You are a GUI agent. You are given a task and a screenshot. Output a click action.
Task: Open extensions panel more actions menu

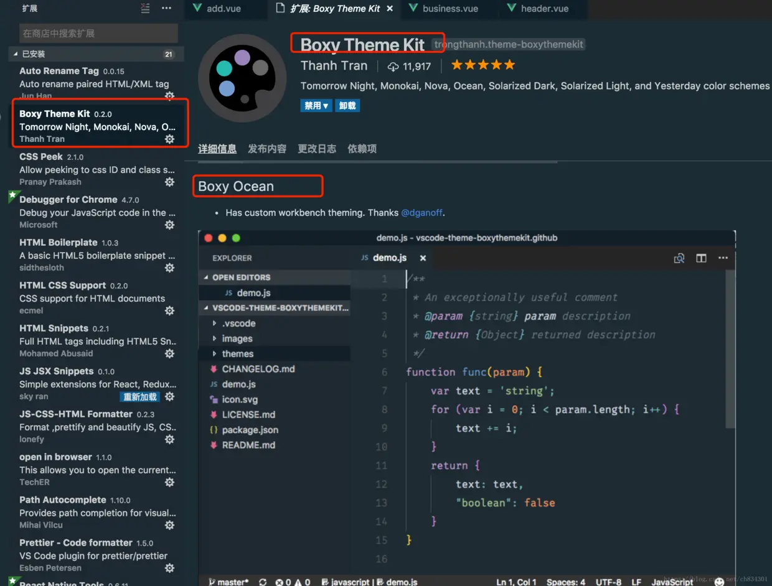pos(166,8)
